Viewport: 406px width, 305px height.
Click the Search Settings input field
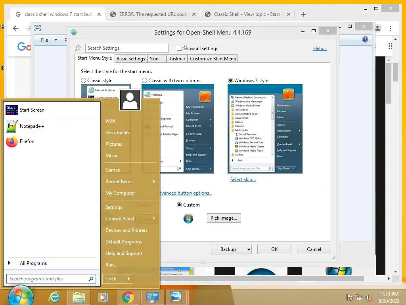pyautogui.click(x=126, y=48)
